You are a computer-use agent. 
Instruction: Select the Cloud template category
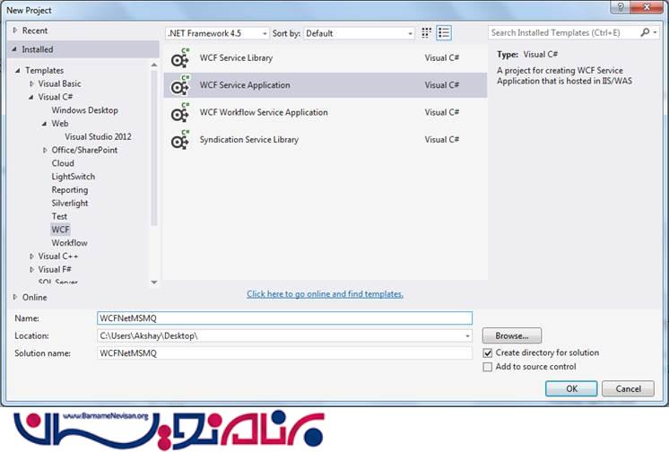pos(63,163)
